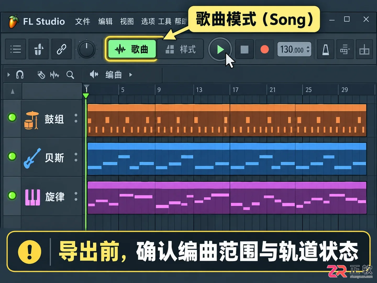Viewport: 377px width, 283px height.
Task: Open the 鼓组 track options dots
Action: tap(76, 118)
